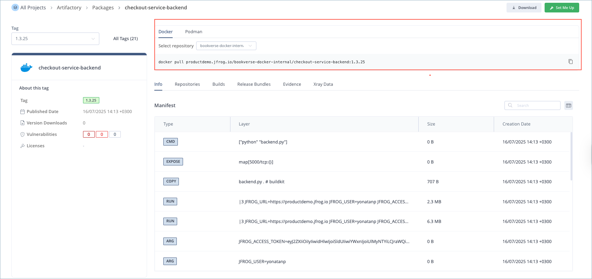The image size is (592, 279).
Task: Click the JFROG_ACCESS_TOKEN layer text
Action: [x=324, y=242]
